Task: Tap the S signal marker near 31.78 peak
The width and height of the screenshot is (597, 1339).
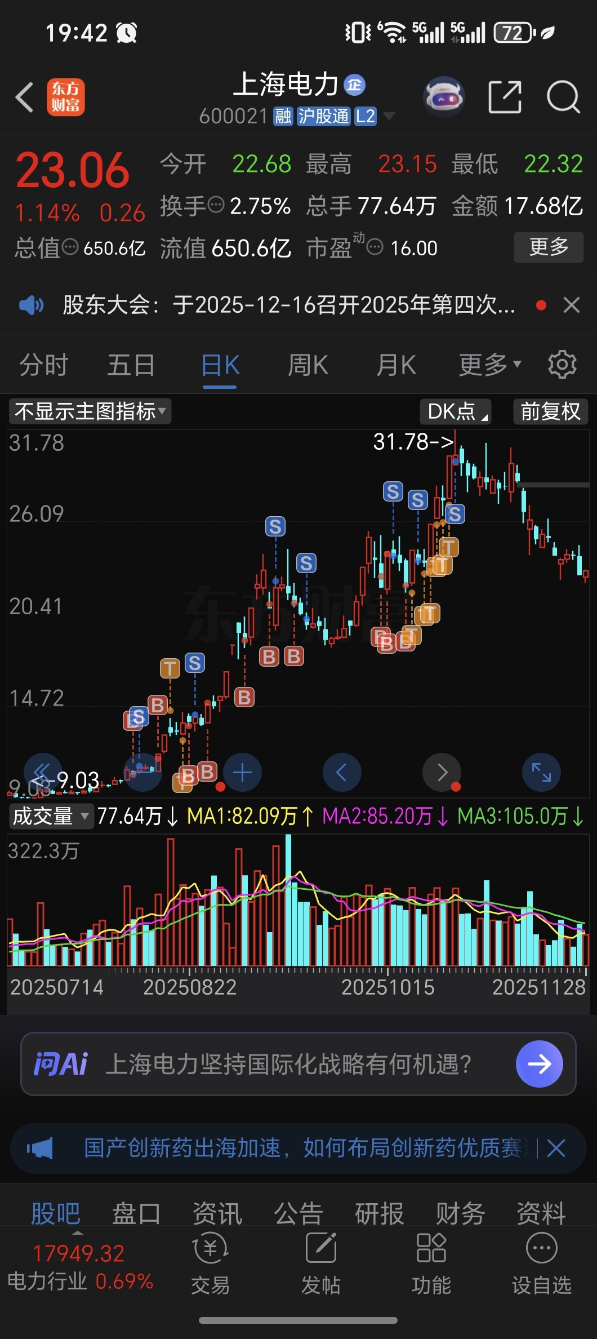Action: pyautogui.click(x=455, y=514)
